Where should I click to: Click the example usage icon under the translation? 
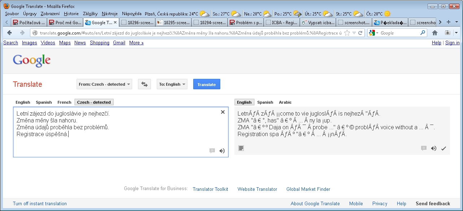(424, 148)
